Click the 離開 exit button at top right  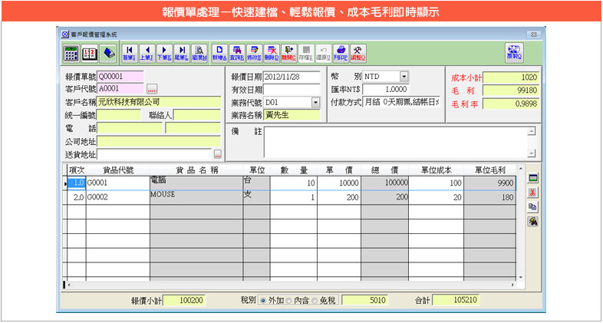click(513, 53)
